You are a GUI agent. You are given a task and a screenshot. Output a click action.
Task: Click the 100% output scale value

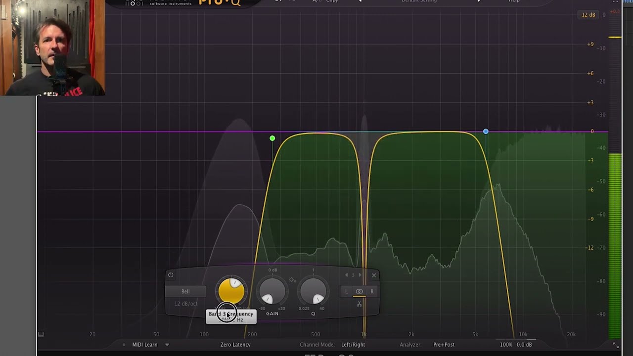click(x=506, y=345)
